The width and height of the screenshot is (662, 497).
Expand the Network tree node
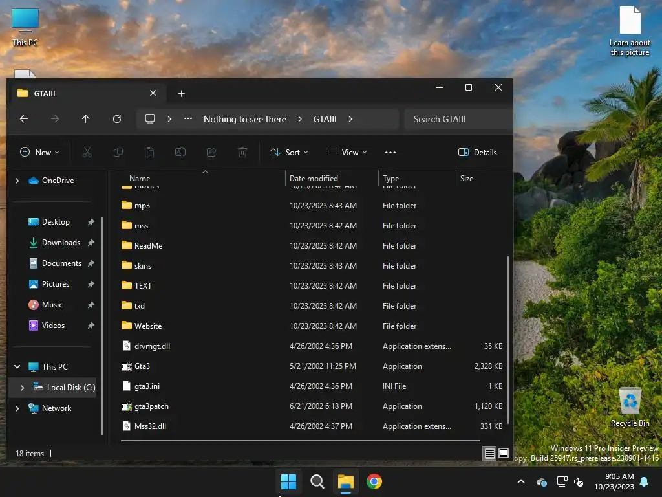coord(17,408)
